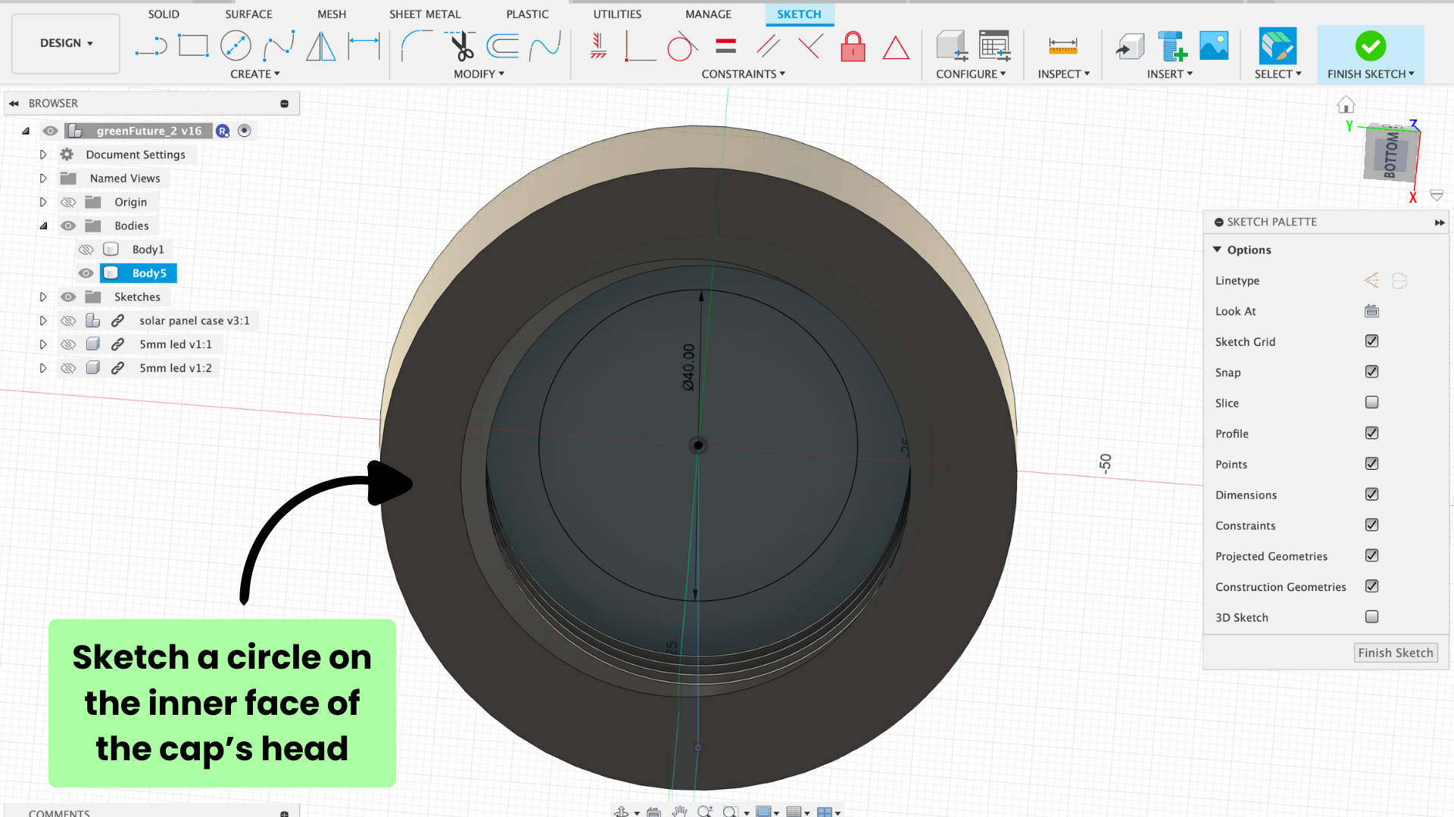Screen dimensions: 1454x817
Task: Activate the Trim scissors tool
Action: click(460, 47)
